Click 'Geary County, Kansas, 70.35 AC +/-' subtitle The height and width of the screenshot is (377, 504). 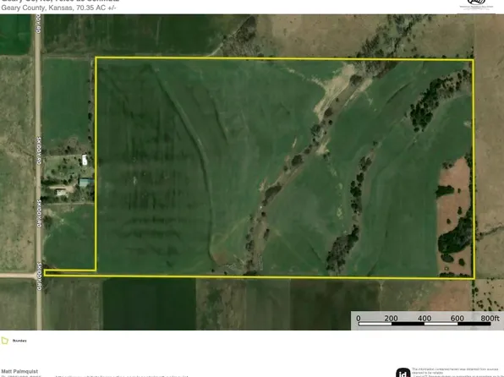click(x=58, y=8)
